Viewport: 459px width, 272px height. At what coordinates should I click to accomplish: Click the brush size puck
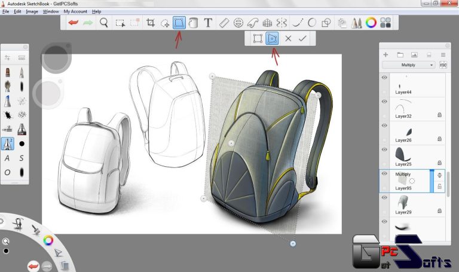click(56, 58)
